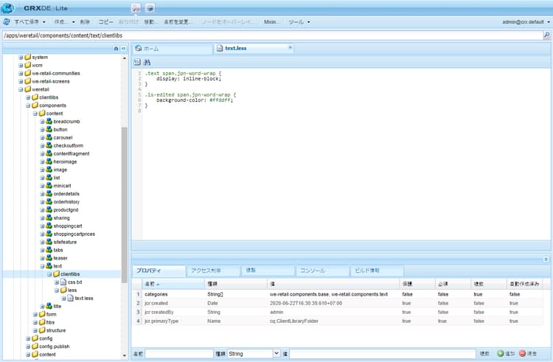Click the package manager icon in header

(150, 7)
